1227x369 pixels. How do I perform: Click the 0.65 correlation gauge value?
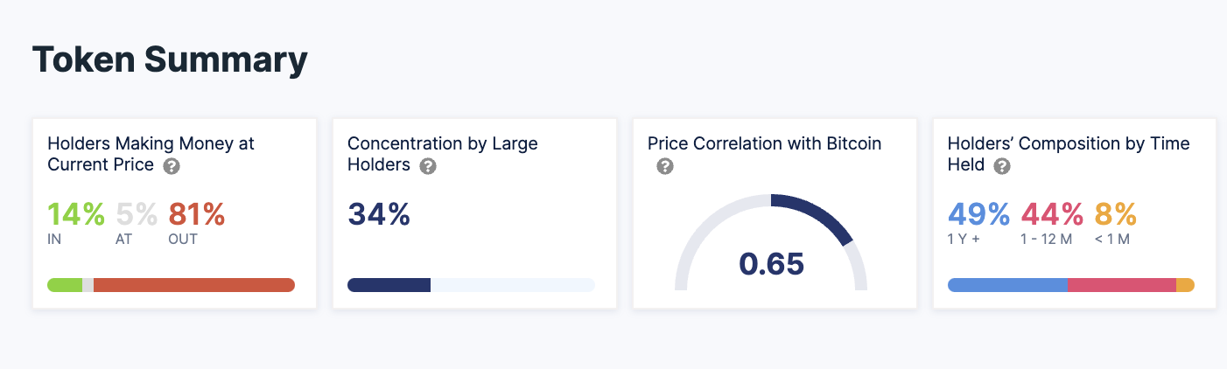pos(771,263)
